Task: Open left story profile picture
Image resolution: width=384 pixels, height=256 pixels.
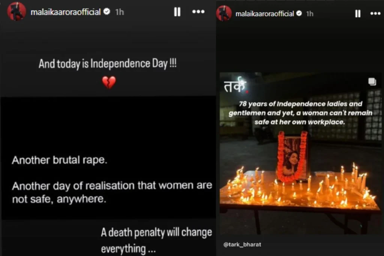Action: [x=16, y=11]
